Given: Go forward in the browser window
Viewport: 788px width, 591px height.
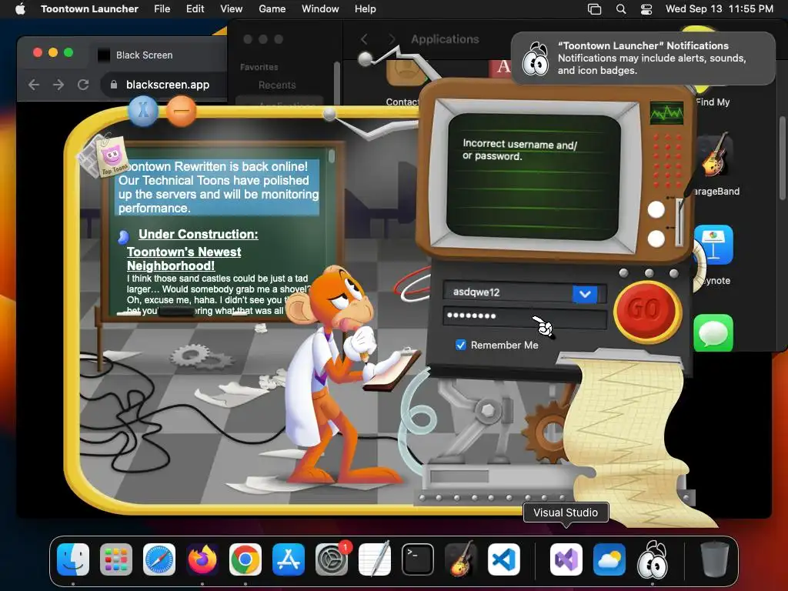Looking at the screenshot, I should point(58,85).
